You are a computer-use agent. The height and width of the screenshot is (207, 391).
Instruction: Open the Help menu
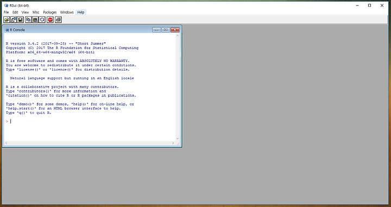click(81, 12)
